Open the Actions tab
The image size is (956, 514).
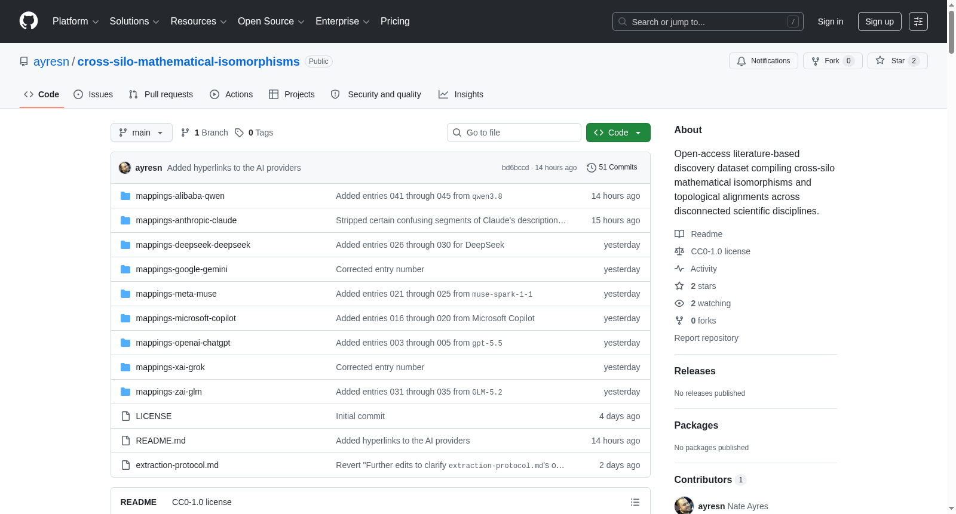pos(231,94)
